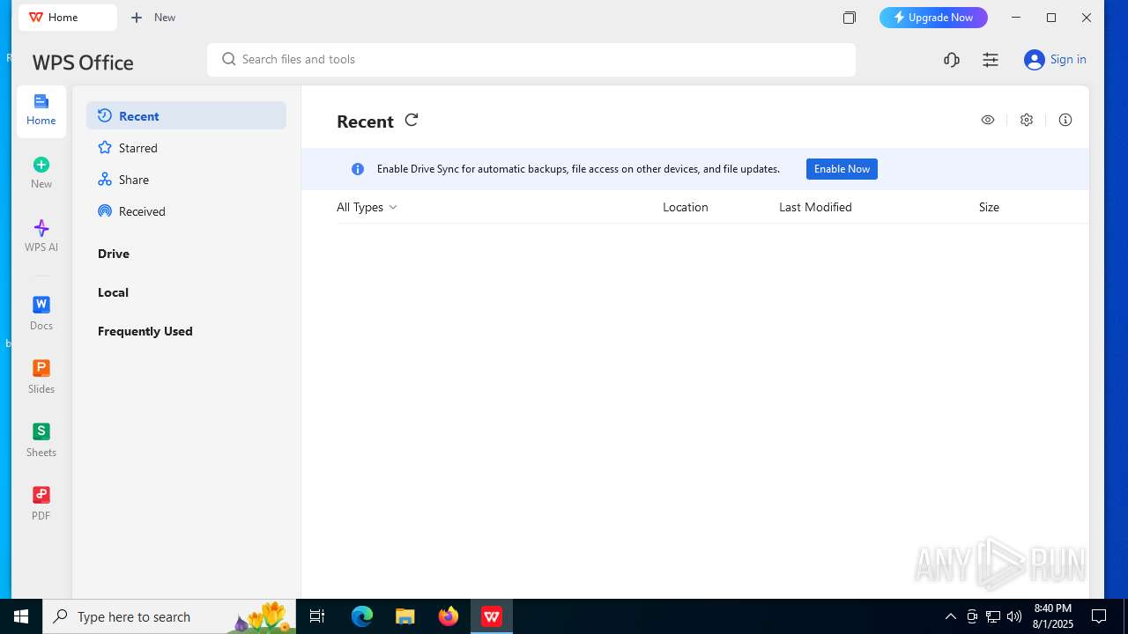This screenshot has height=634, width=1128.
Task: Open the global settings sliders icon
Action: (991, 60)
